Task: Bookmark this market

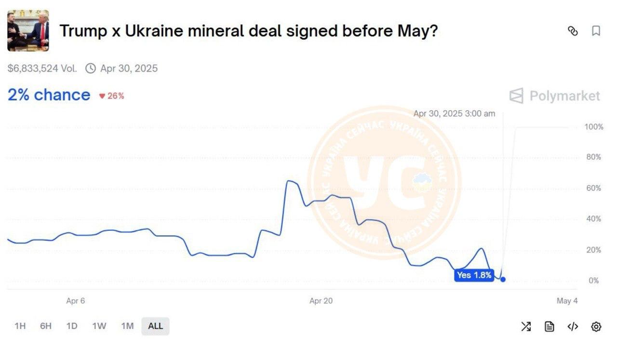Action: pyautogui.click(x=596, y=31)
